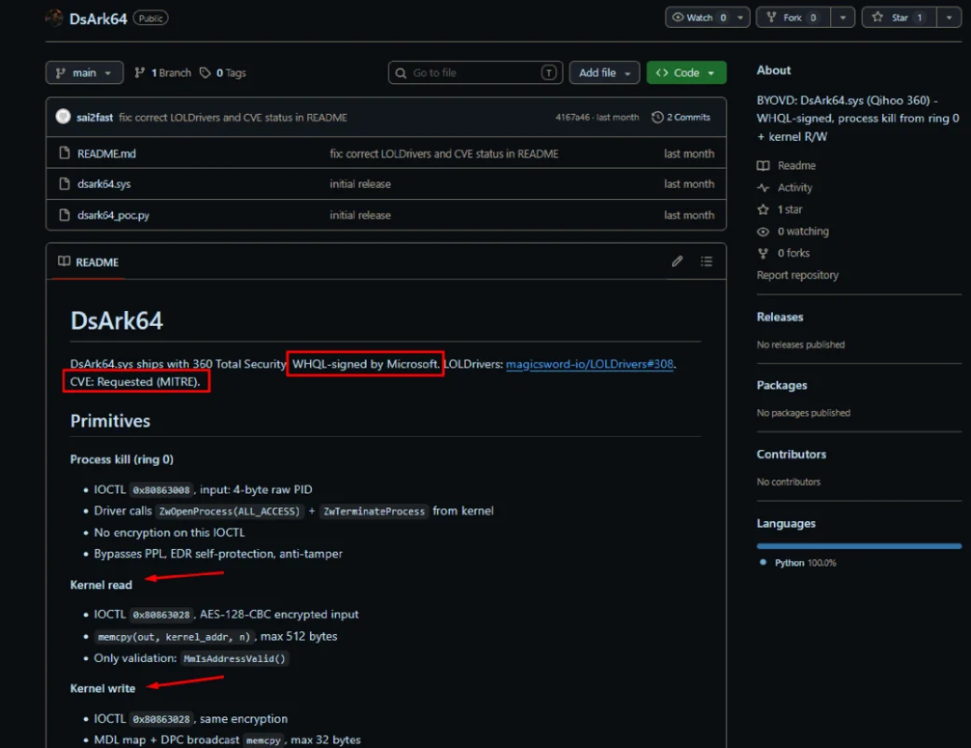The width and height of the screenshot is (971, 748).
Task: Focus the Go to file search field
Action: pos(475,73)
